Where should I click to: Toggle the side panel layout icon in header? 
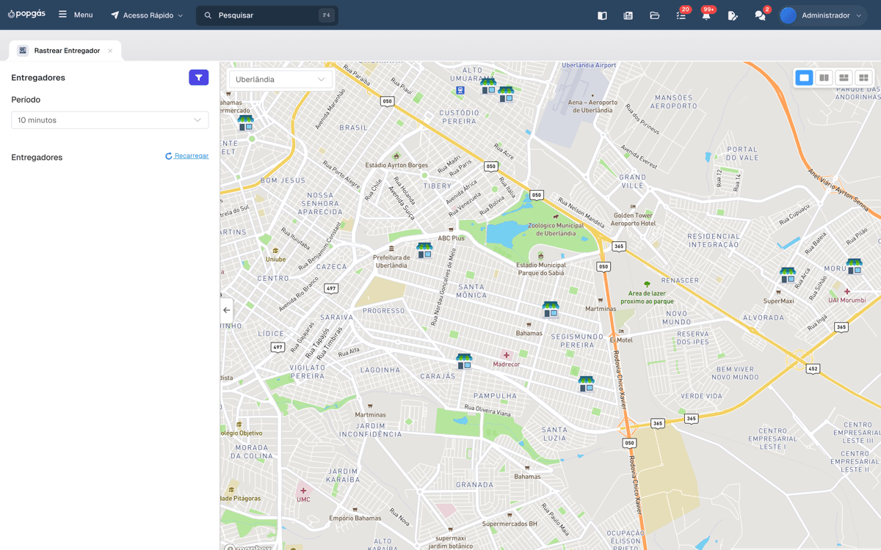pyautogui.click(x=602, y=15)
